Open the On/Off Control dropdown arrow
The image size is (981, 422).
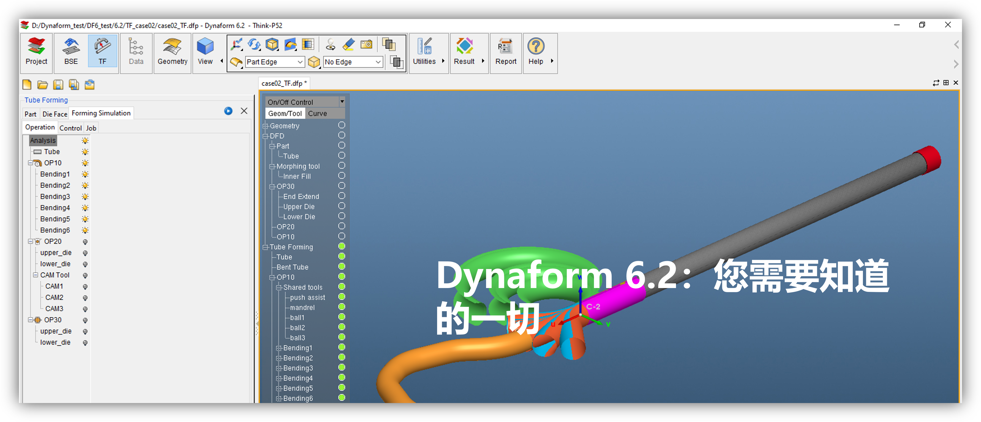click(x=342, y=102)
